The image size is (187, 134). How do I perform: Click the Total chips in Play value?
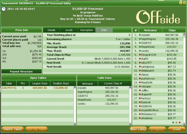(124, 55)
